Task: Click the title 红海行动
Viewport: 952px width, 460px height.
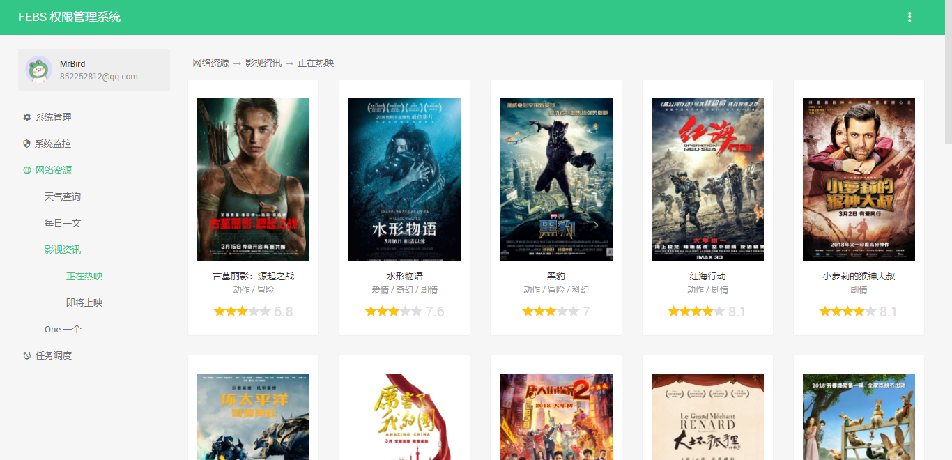Action: [x=707, y=276]
